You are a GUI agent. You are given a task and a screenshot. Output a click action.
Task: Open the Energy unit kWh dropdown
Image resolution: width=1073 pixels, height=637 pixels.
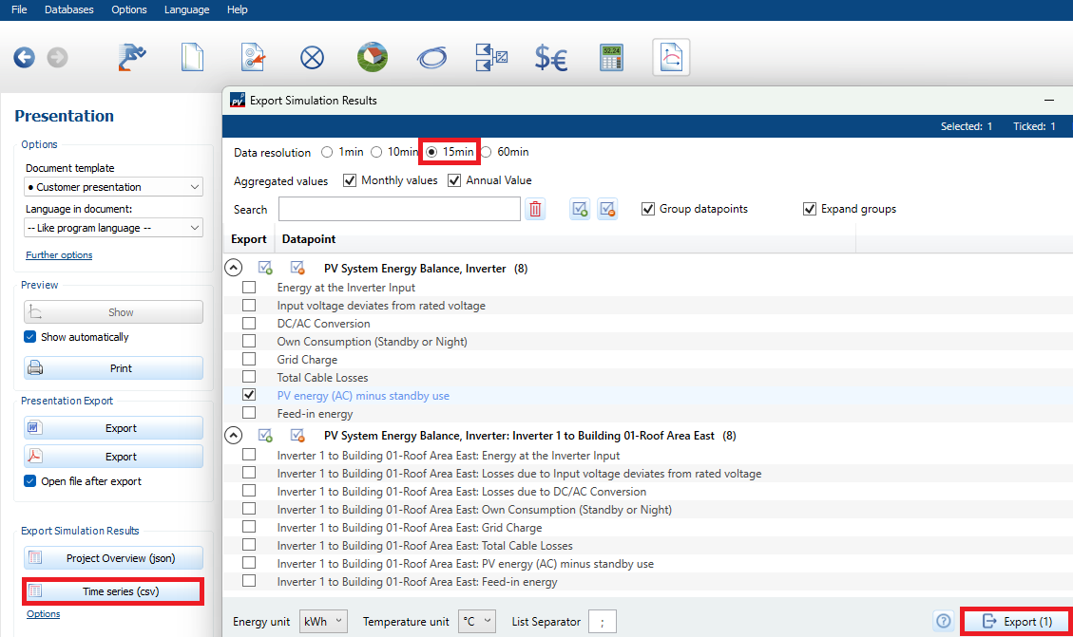(323, 621)
